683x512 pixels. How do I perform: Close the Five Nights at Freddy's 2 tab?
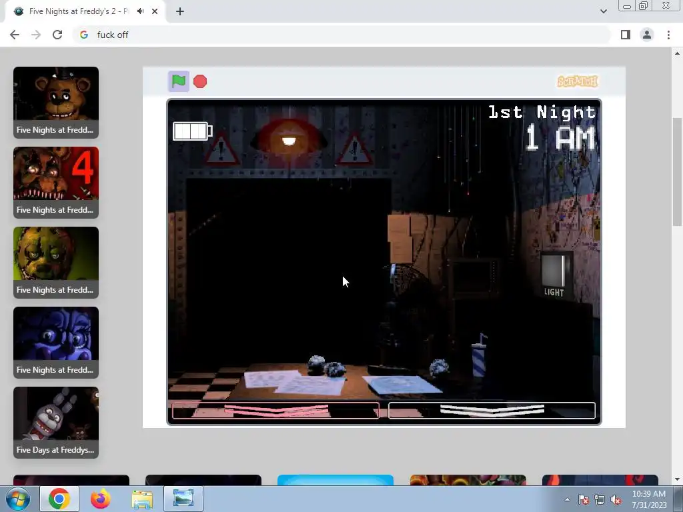(x=155, y=11)
